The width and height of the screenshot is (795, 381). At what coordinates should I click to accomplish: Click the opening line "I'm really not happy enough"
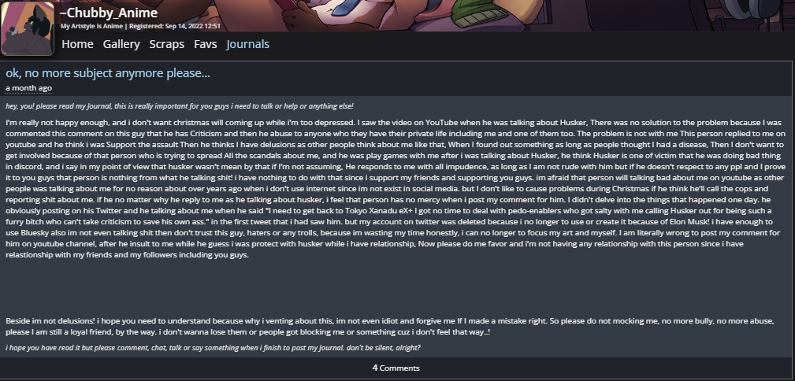point(63,124)
